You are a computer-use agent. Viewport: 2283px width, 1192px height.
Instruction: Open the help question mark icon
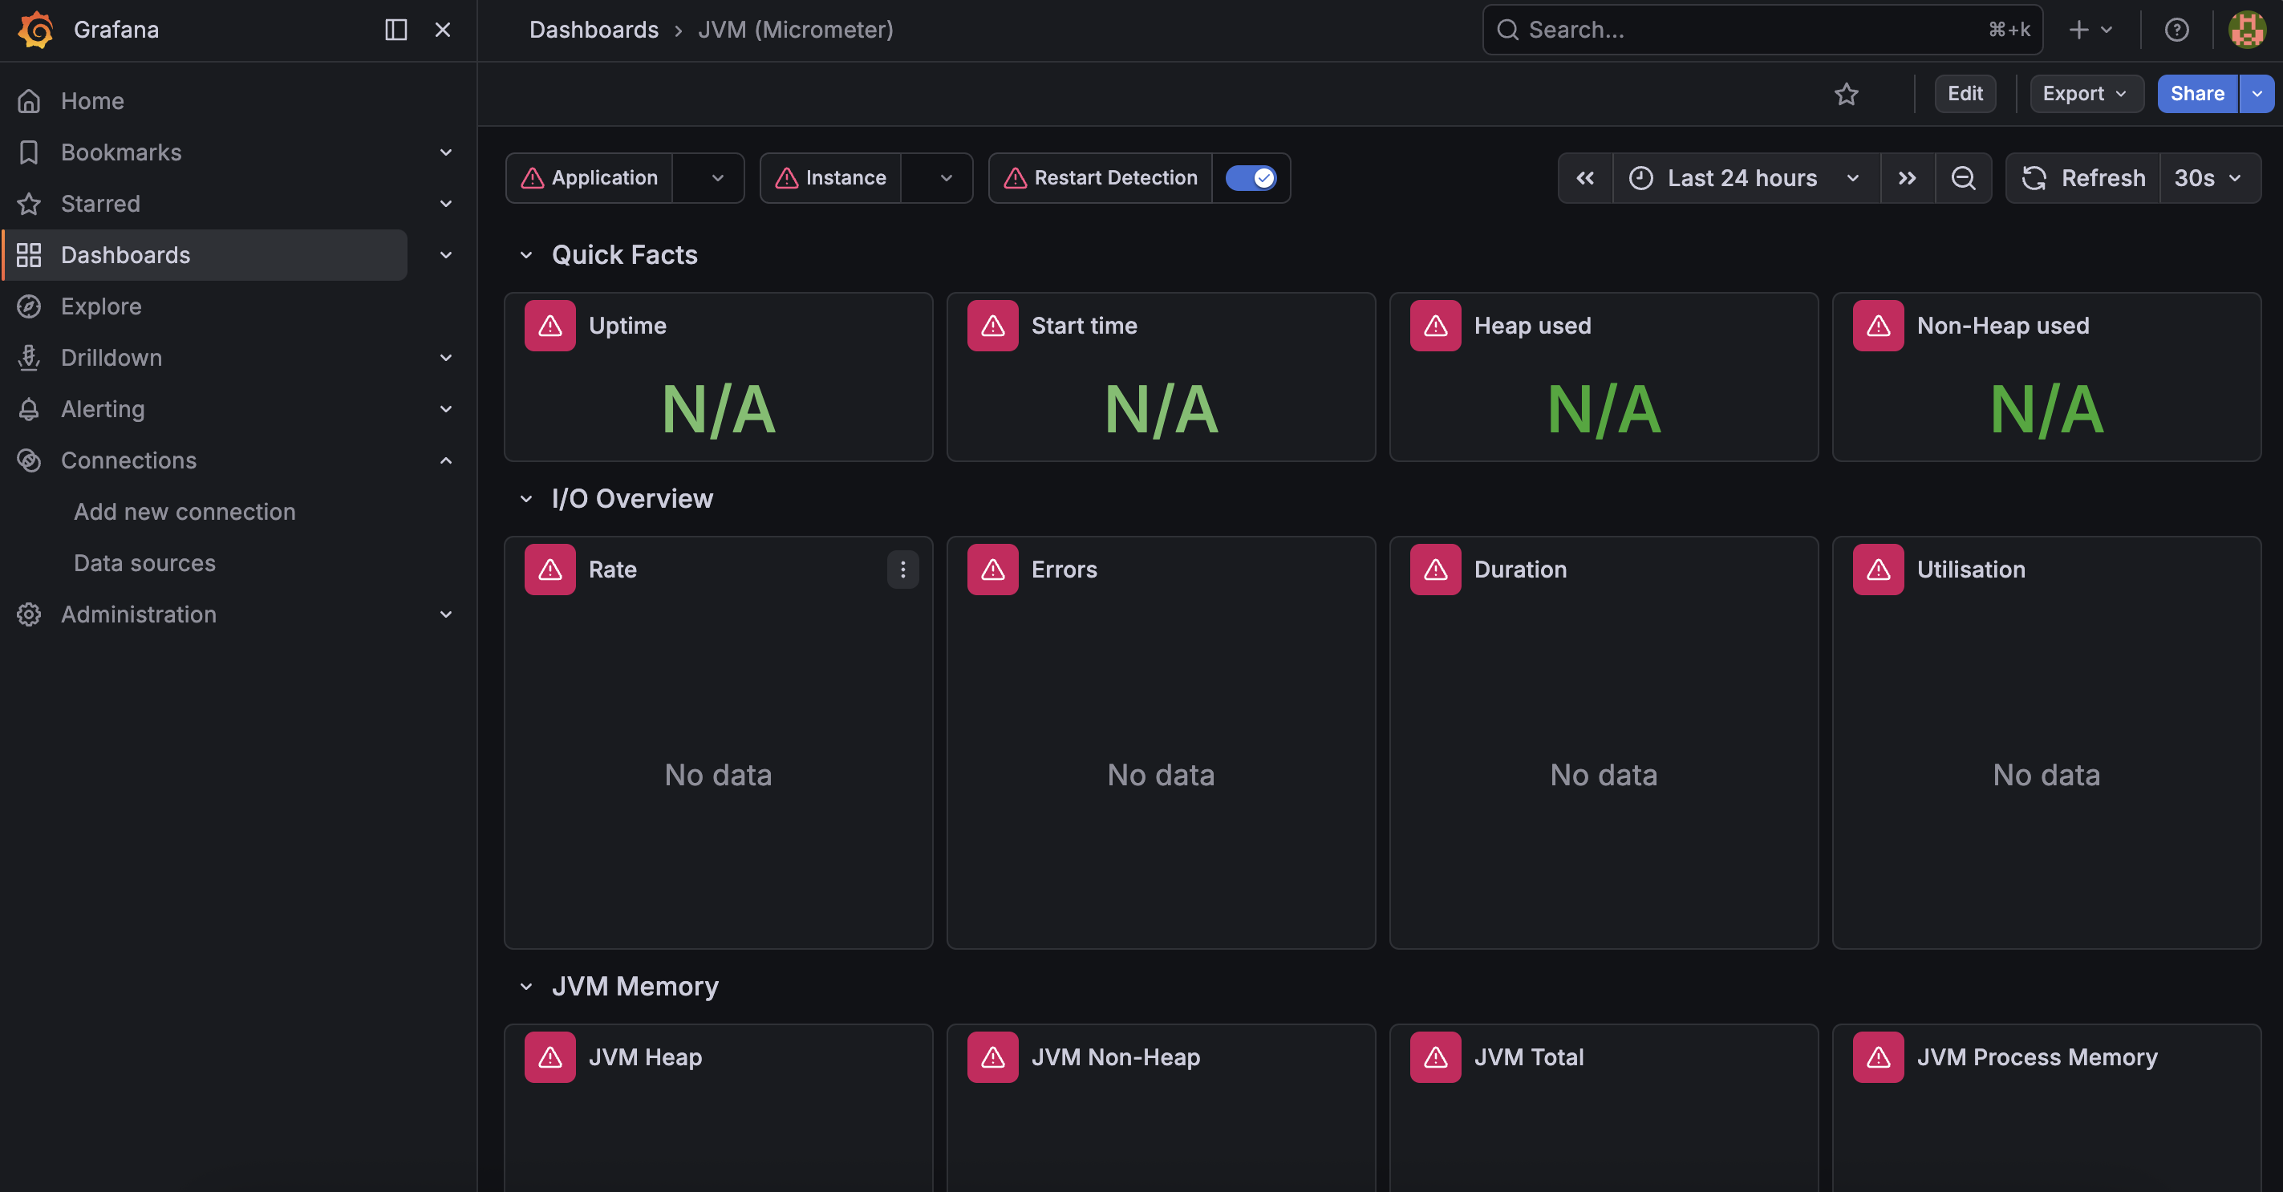pyautogui.click(x=2176, y=30)
